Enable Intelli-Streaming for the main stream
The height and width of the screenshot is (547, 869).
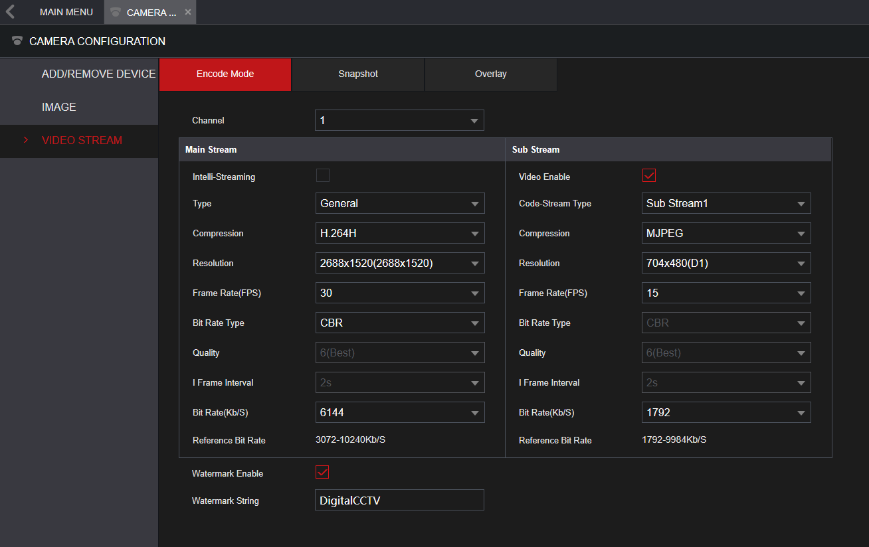pyautogui.click(x=322, y=175)
